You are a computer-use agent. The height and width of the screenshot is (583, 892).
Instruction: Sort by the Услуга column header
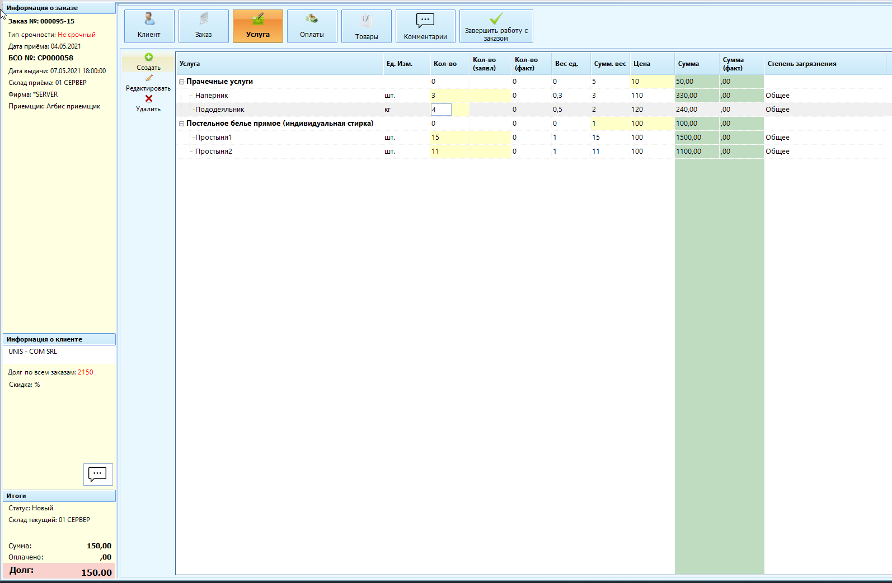click(x=279, y=64)
